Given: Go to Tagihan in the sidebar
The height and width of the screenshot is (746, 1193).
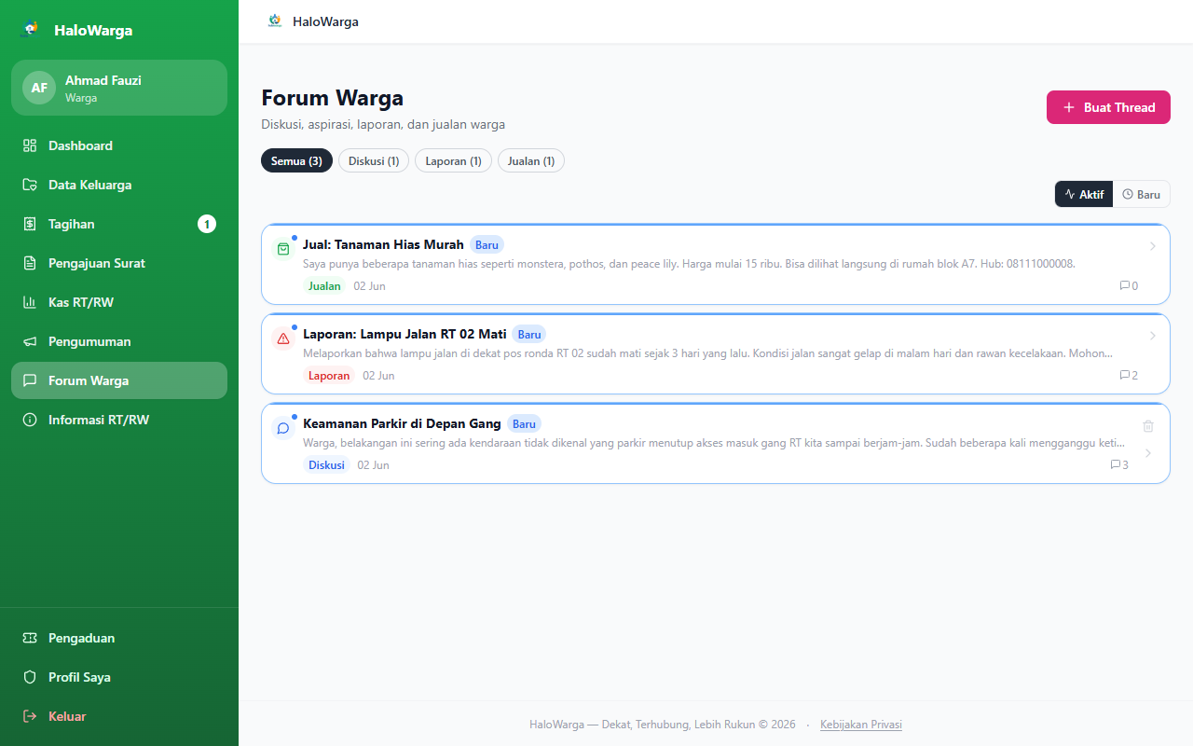Looking at the screenshot, I should [119, 224].
